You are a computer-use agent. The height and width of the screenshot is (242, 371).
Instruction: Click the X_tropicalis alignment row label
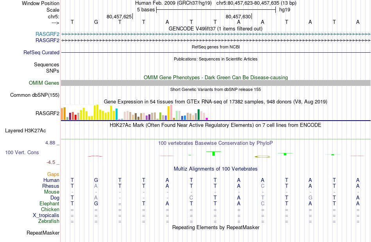tap(46, 215)
